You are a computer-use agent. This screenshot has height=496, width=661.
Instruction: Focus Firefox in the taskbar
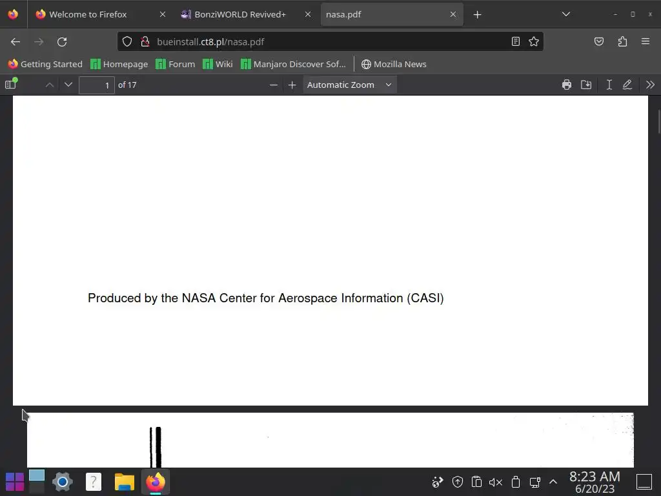point(155,482)
